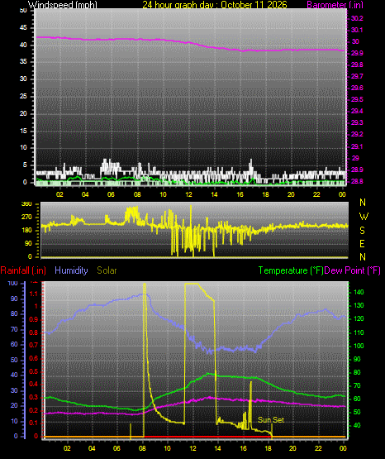The width and height of the screenshot is (385, 459).
Task: Click barometer scale value 28.8
Action: [x=357, y=181]
